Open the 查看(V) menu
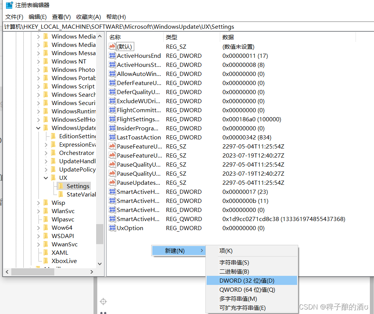Image resolution: width=374 pixels, height=314 pixels. tap(61, 17)
